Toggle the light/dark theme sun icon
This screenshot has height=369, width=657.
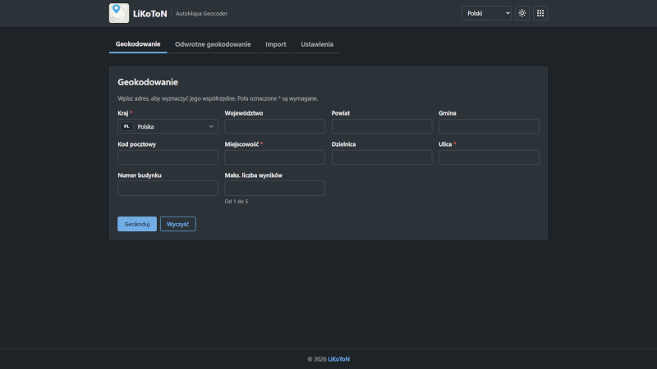pyautogui.click(x=521, y=13)
